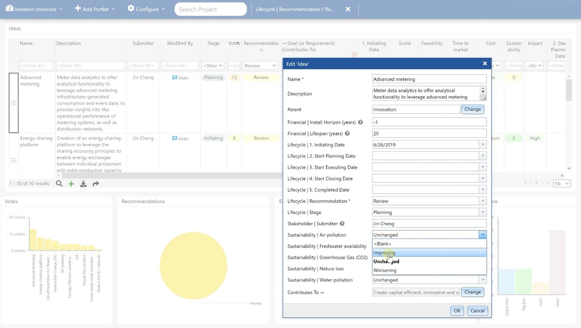This screenshot has height=328, width=581.
Task: Click the search magnifier icon below Ideas grid
Action: click(59, 184)
